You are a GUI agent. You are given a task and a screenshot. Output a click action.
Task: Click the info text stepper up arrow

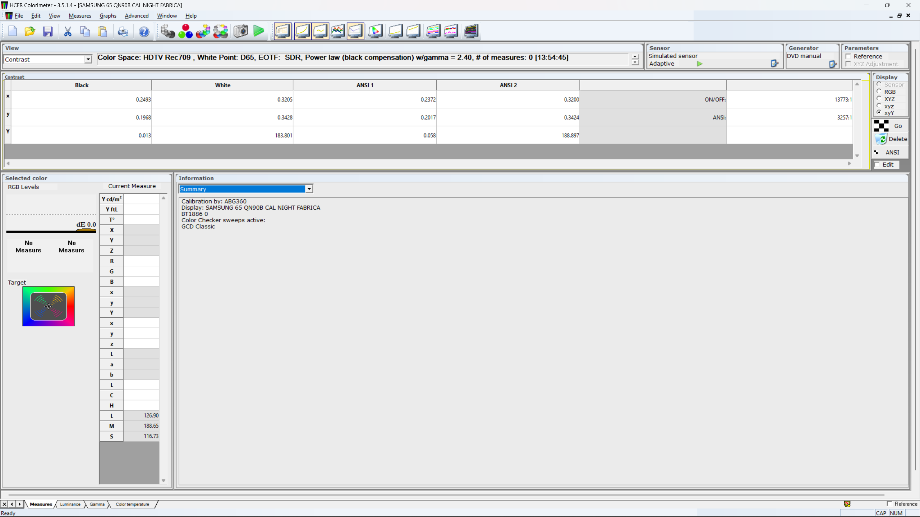point(635,56)
